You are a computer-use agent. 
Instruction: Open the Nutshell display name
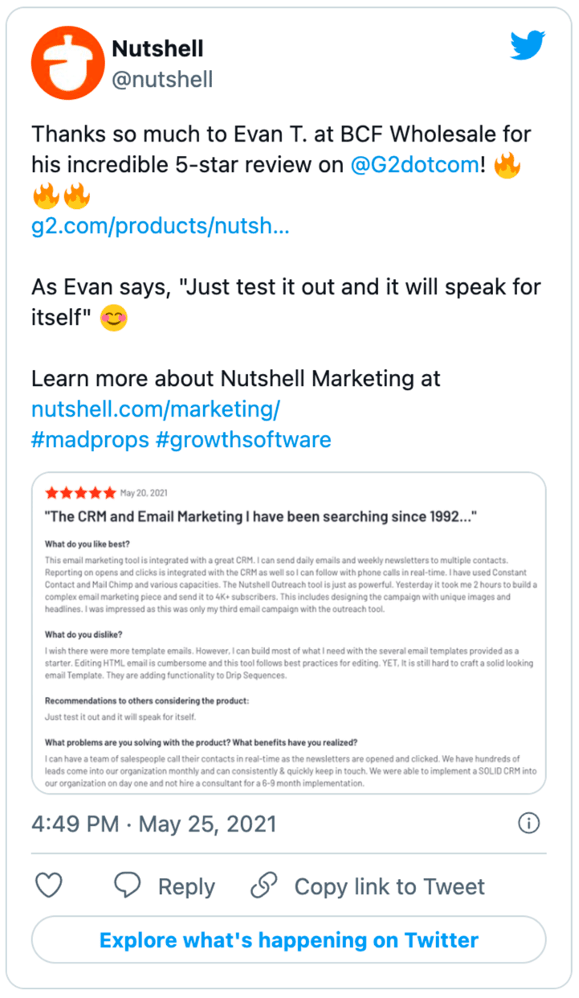(x=157, y=50)
